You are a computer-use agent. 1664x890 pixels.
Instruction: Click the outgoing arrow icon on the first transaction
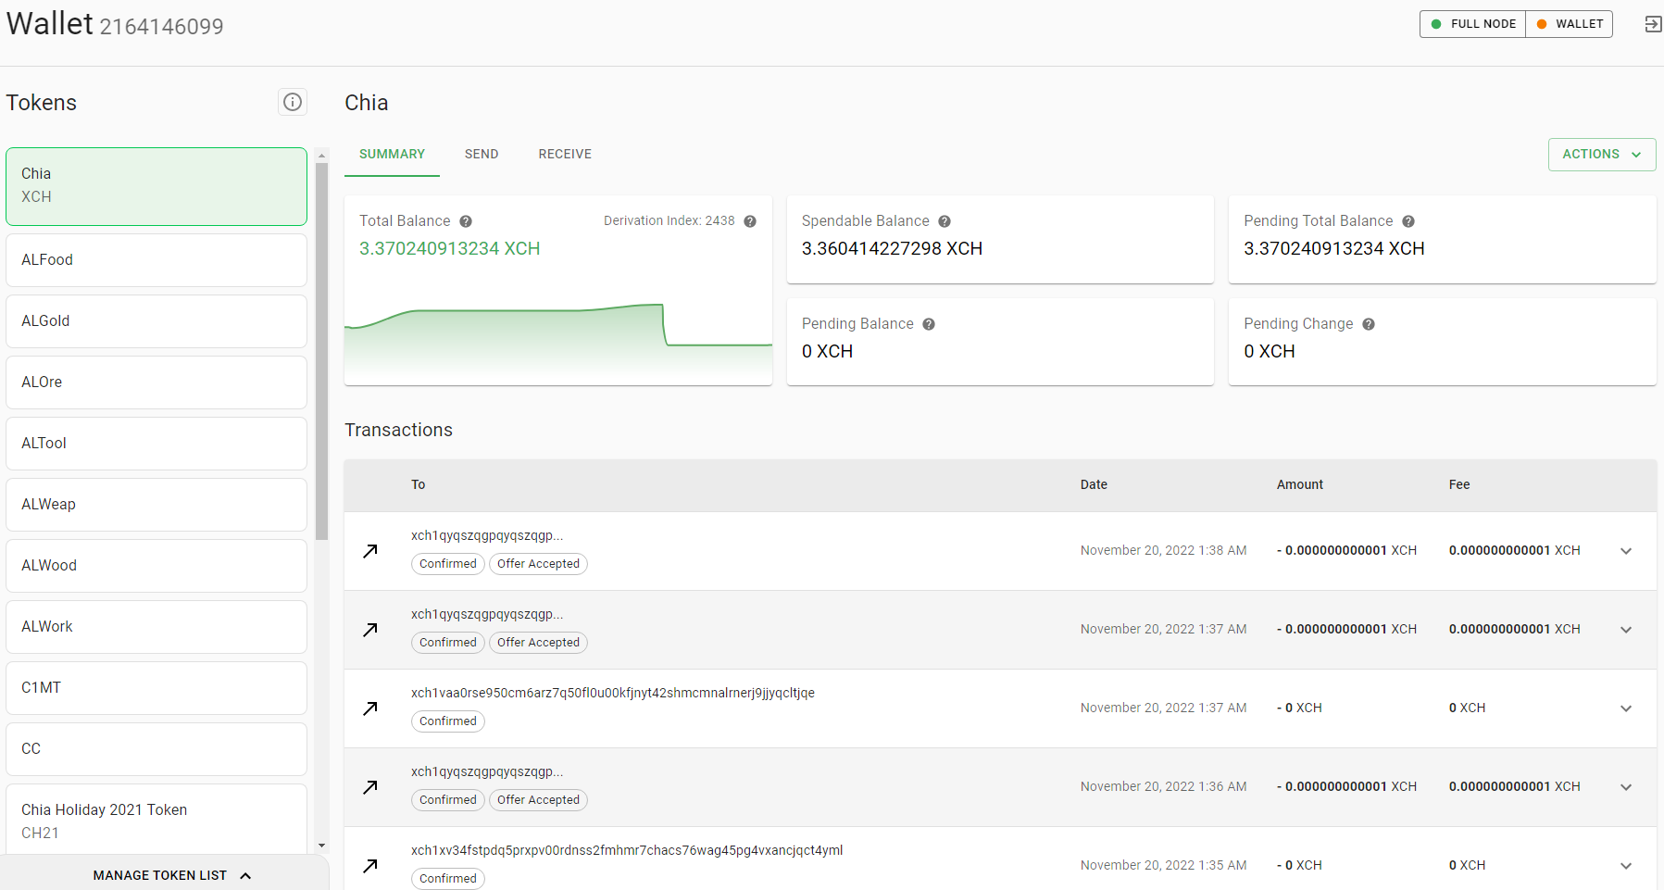click(x=370, y=550)
